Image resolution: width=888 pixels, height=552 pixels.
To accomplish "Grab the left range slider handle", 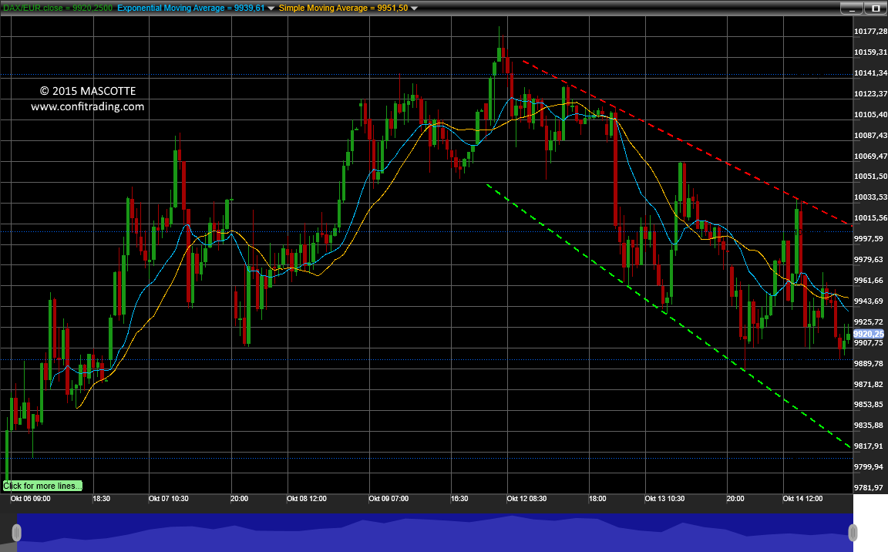I will 16,533.
